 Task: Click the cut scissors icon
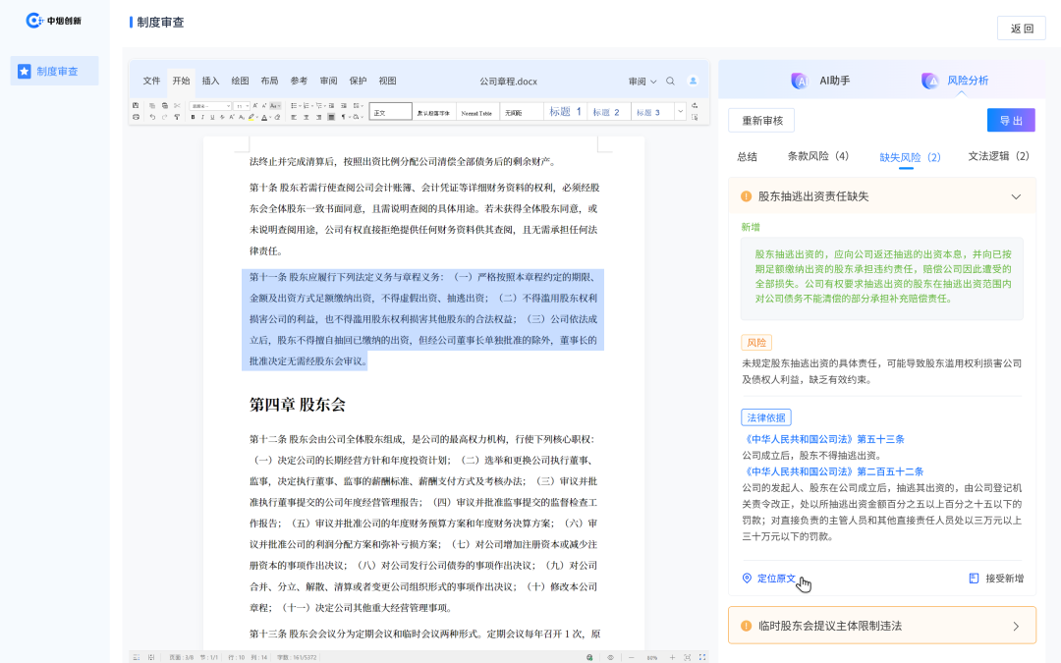pos(177,105)
